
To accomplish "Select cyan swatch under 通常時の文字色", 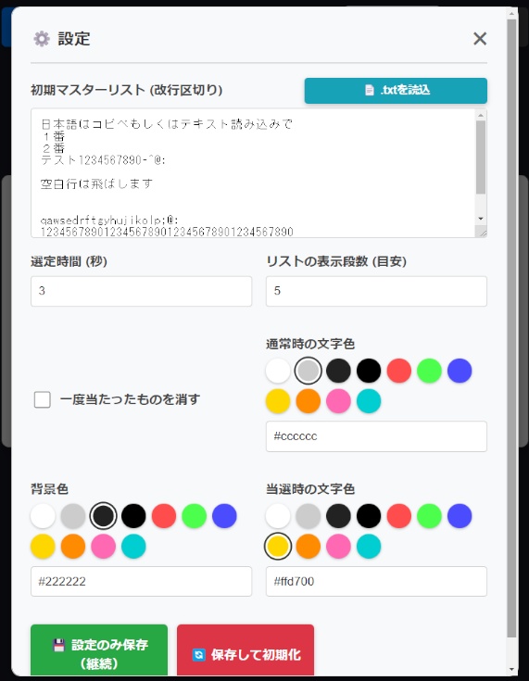I will 369,401.
